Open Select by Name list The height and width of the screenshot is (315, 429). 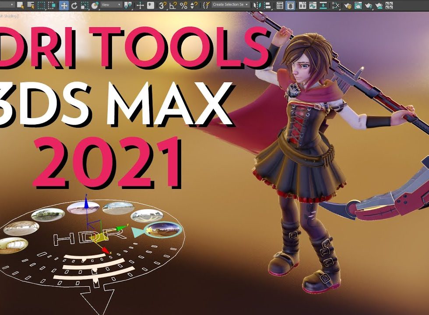click(x=31, y=5)
